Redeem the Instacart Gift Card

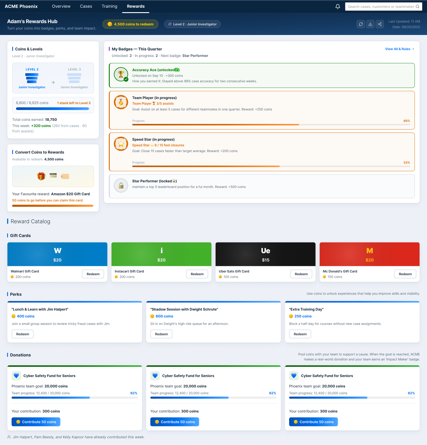tap(197, 274)
